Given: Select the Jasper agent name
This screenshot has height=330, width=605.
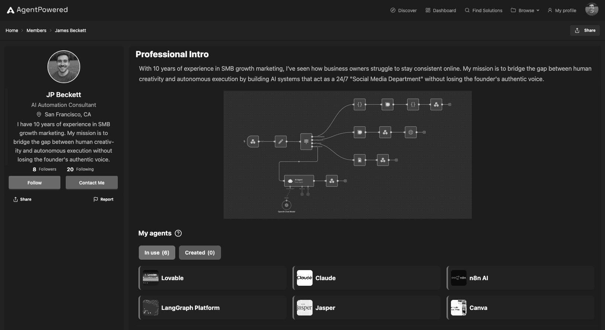Looking at the screenshot, I should (325, 308).
